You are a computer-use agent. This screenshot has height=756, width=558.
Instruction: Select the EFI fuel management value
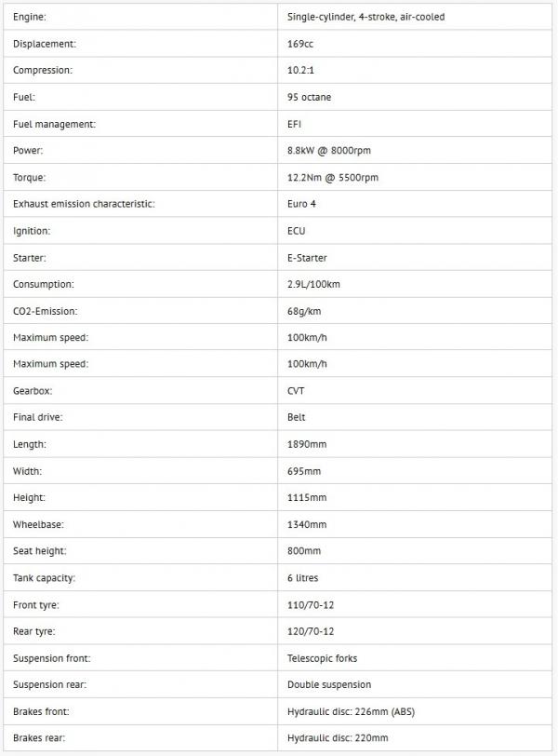coord(295,124)
